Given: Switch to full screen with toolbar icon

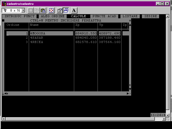Looking at the screenshot, I should (x=51, y=10).
